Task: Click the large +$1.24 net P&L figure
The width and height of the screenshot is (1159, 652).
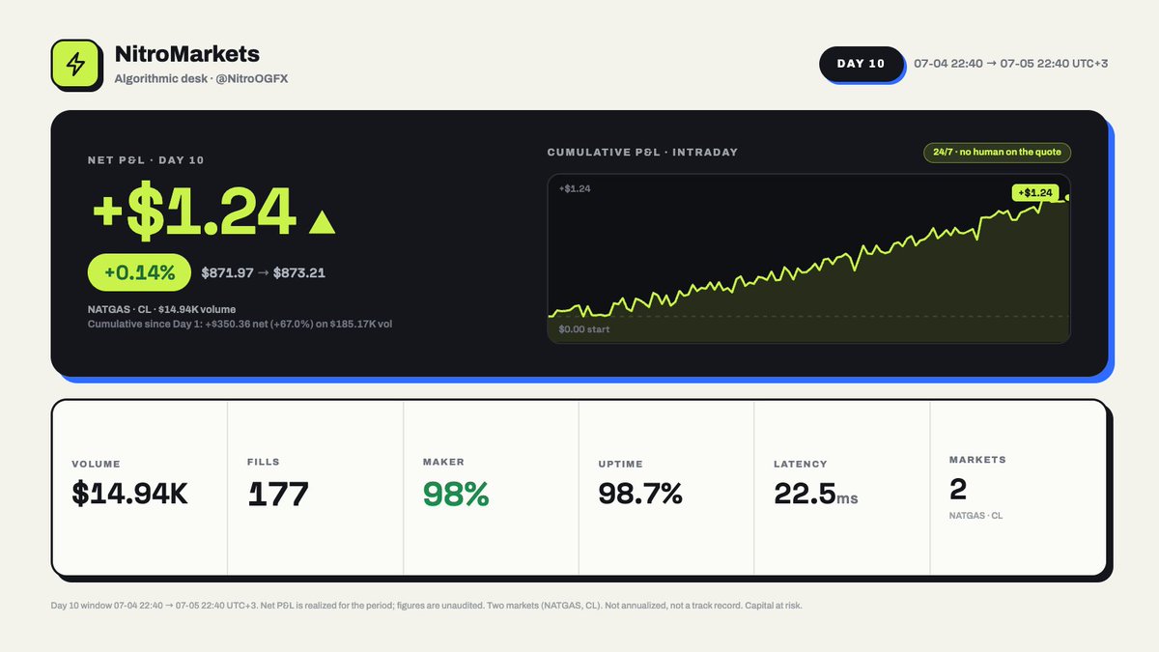Action: 192,211
